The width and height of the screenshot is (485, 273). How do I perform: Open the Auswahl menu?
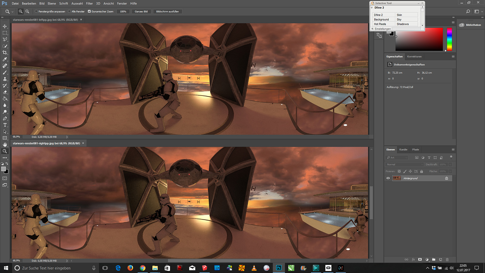pyautogui.click(x=77, y=3)
